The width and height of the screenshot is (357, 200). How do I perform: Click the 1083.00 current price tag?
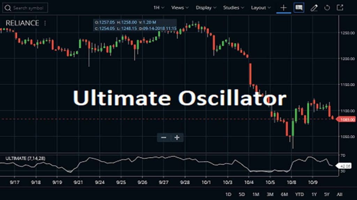click(x=346, y=119)
